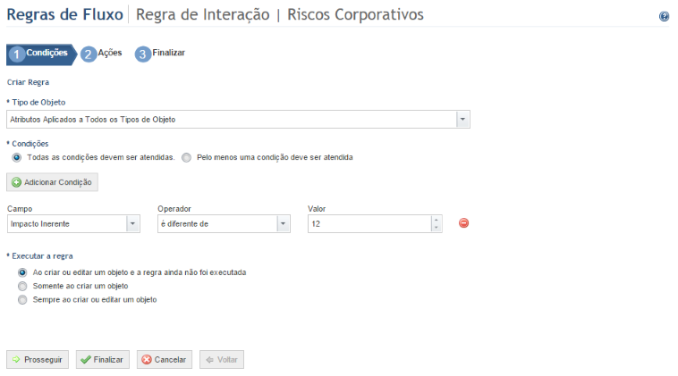Go to step 3 Finalizar
The image size is (678, 376).
(x=160, y=54)
